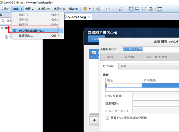The width and height of the screenshot is (179, 132).
Task: Click the DHCP 客户端 ID field
Action: point(156,111)
